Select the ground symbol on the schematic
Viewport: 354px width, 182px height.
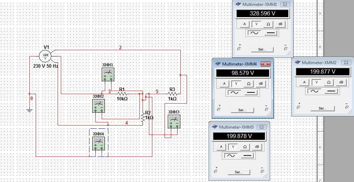click(x=30, y=111)
